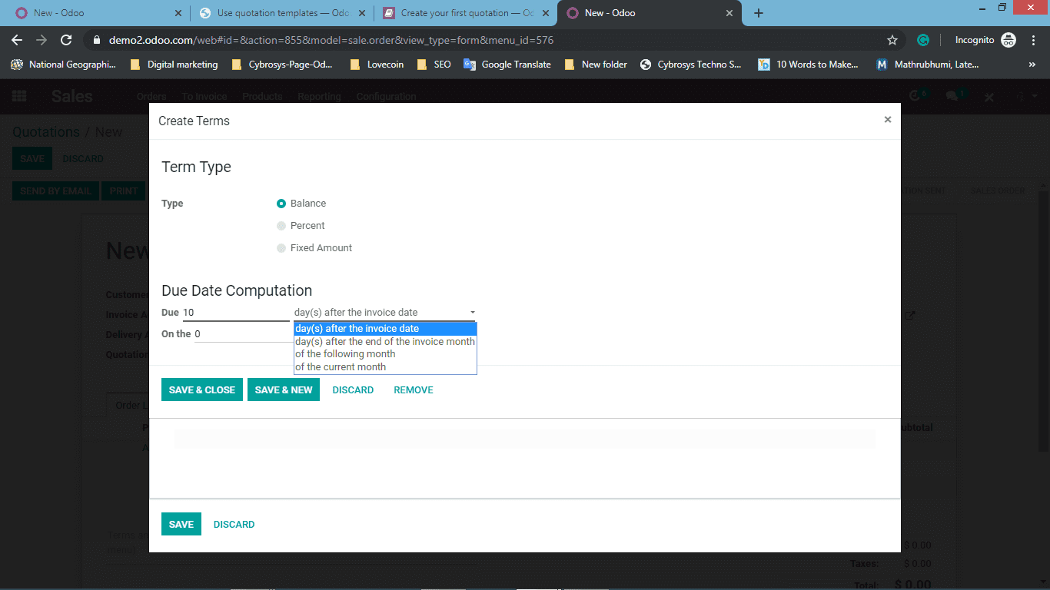Viewport: 1050px width, 590px height.
Task: Open the Google Translate bookmark
Action: click(507, 65)
